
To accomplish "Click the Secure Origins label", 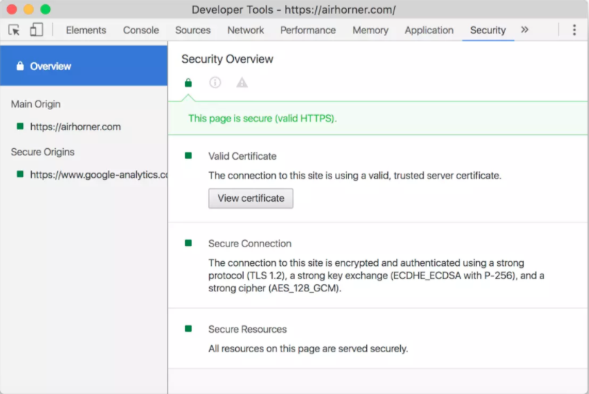I will [x=43, y=152].
